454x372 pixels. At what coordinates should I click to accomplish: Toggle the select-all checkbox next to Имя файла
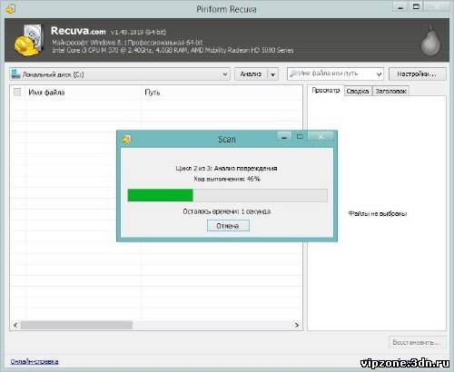point(17,92)
